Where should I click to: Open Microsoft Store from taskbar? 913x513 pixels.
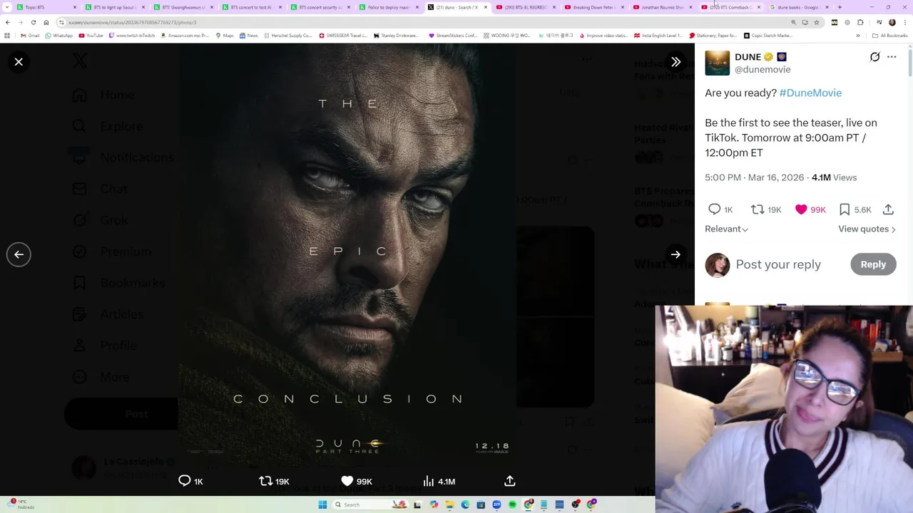481,504
